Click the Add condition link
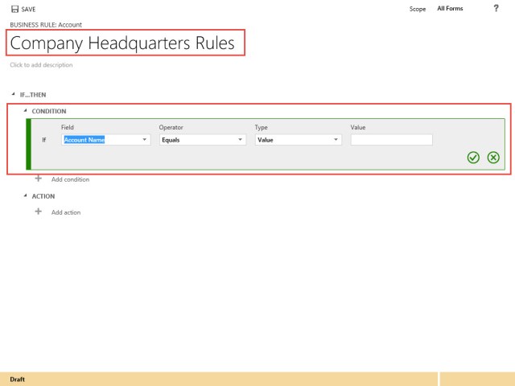 (x=70, y=179)
